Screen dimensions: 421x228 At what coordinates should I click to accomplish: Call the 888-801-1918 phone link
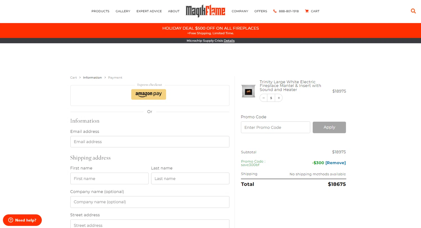pos(289,11)
